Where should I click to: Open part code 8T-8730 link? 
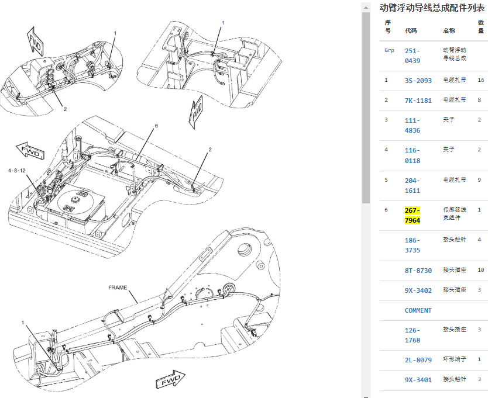pyautogui.click(x=418, y=271)
